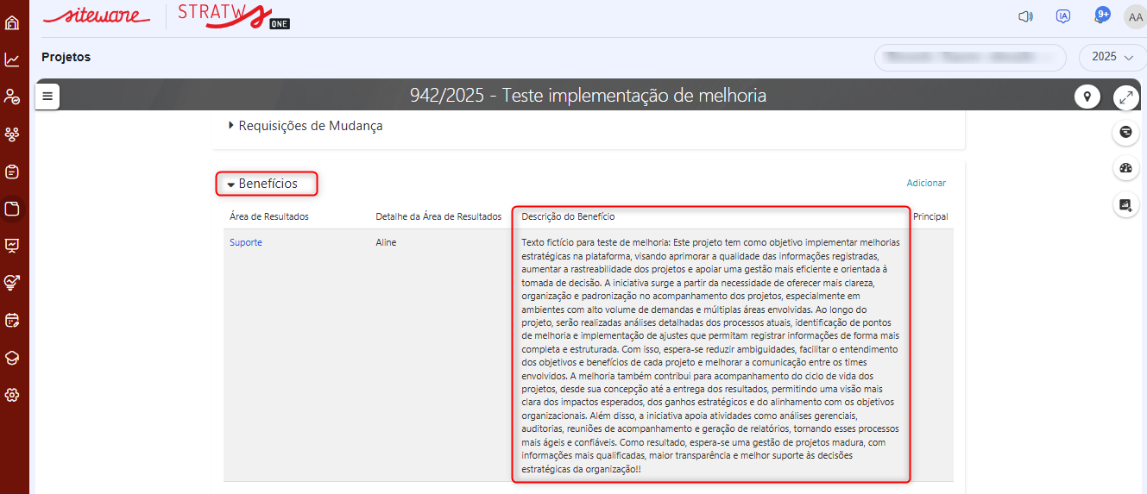Viewport: 1147px width, 494px height.
Task: Open the Suporte results area link
Action: pyautogui.click(x=246, y=242)
